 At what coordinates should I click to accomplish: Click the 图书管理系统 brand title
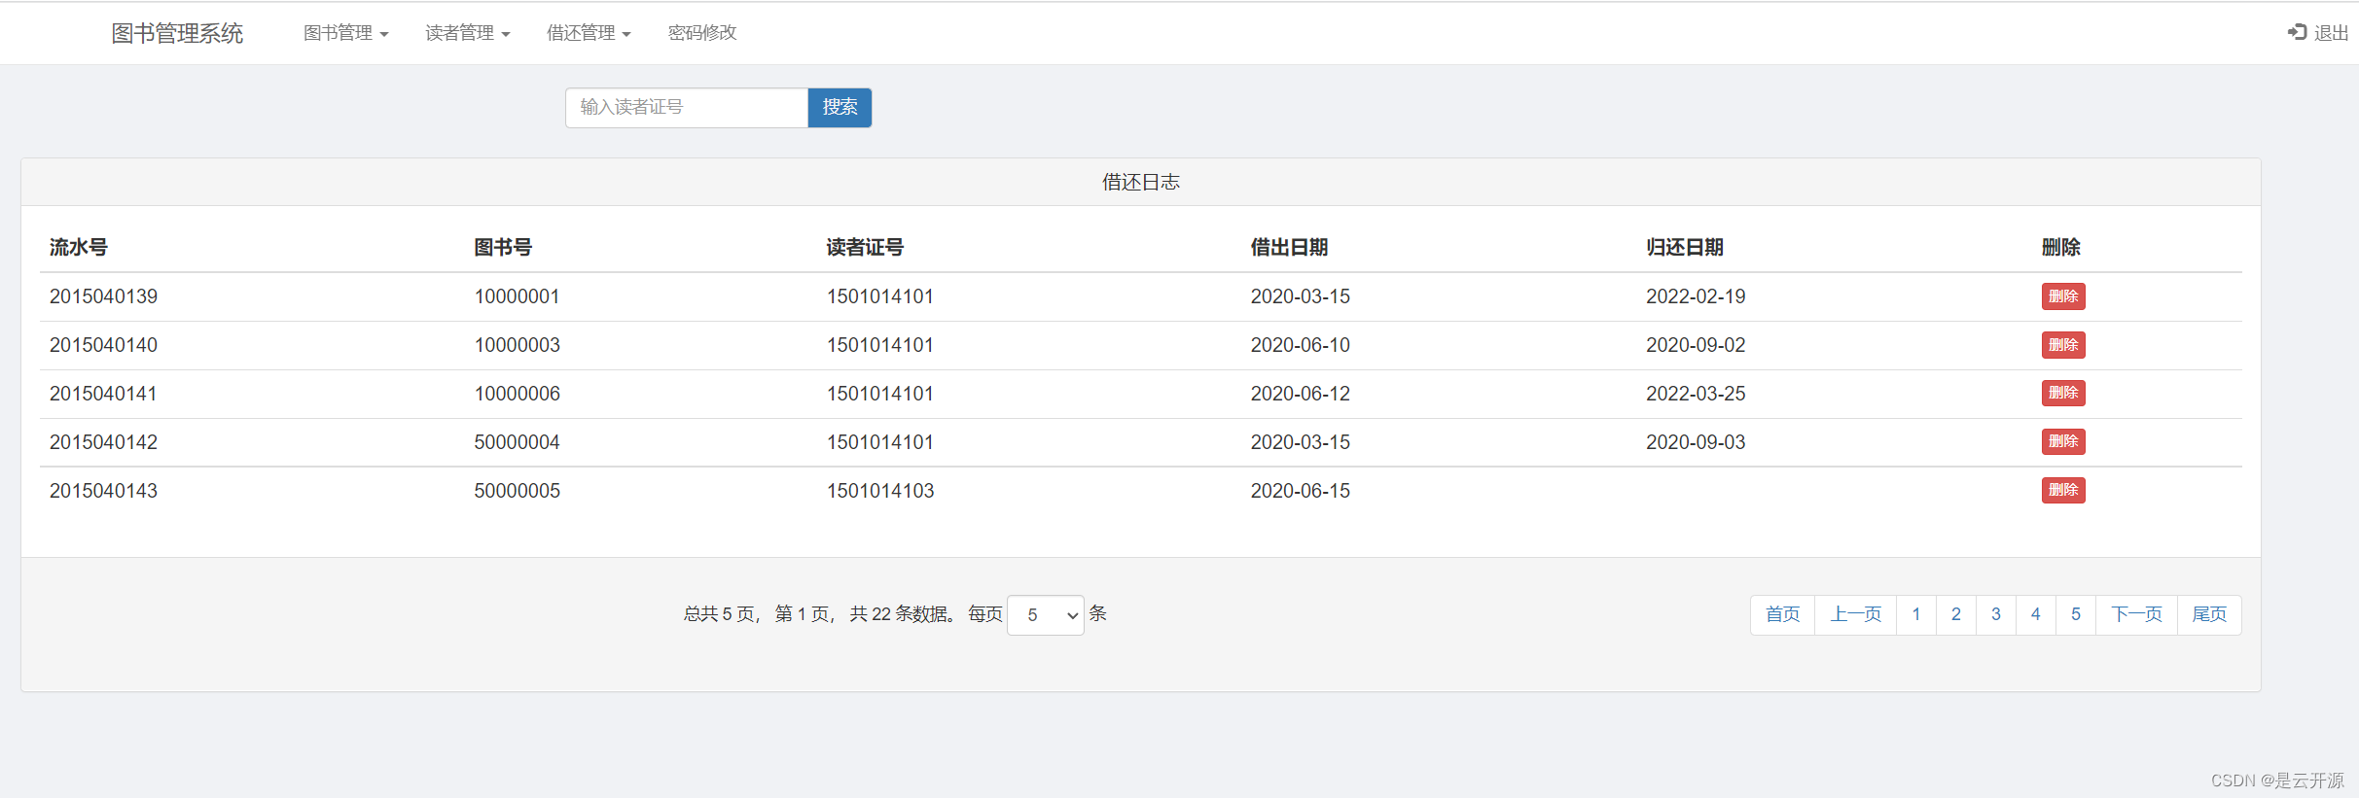click(x=177, y=33)
